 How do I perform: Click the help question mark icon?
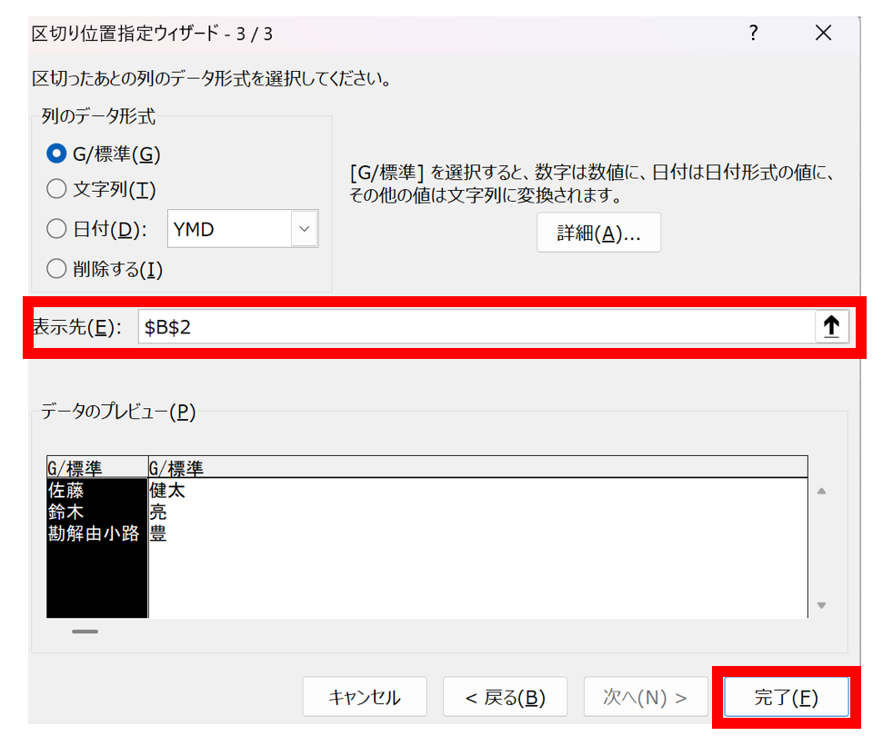pos(753,34)
